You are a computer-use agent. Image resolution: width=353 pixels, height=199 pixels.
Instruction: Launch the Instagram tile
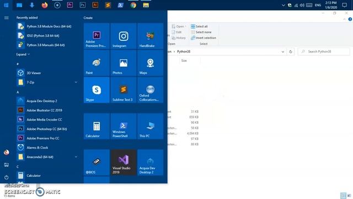[x=124, y=36]
